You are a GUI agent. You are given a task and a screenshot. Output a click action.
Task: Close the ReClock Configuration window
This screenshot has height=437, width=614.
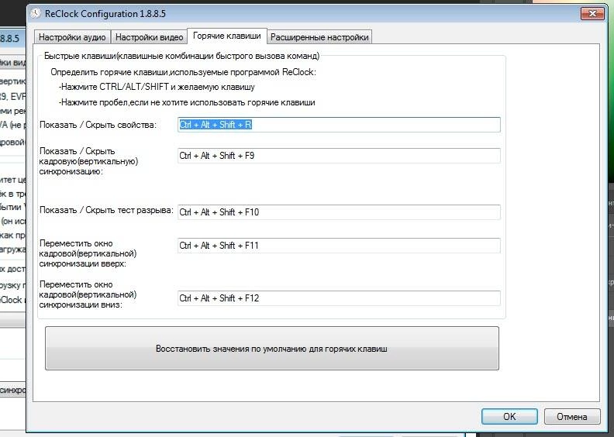pos(592,14)
